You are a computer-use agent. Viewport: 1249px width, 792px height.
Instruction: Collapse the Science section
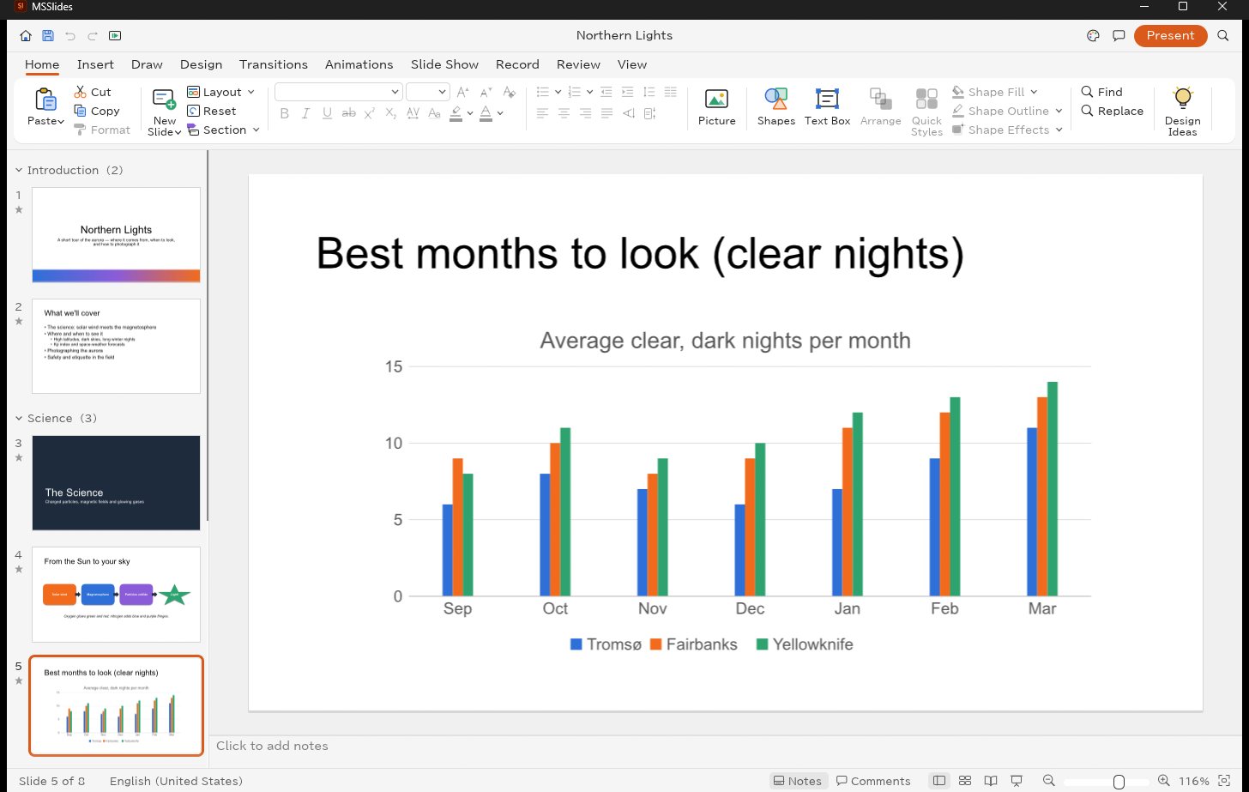click(19, 418)
